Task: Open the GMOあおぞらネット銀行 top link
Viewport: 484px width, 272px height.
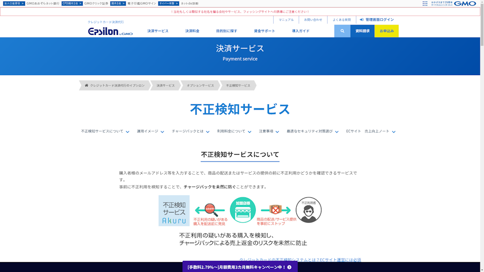Action: point(43,3)
